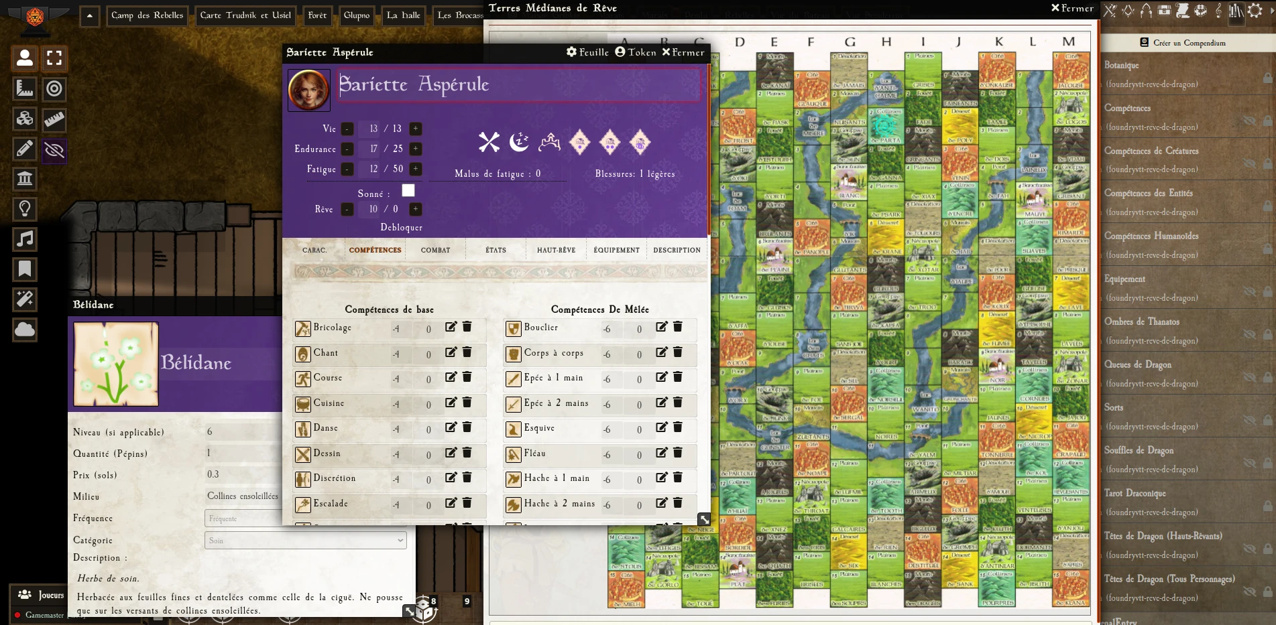Select the Ruler measure tool
This screenshot has width=1276, height=625.
click(54, 119)
